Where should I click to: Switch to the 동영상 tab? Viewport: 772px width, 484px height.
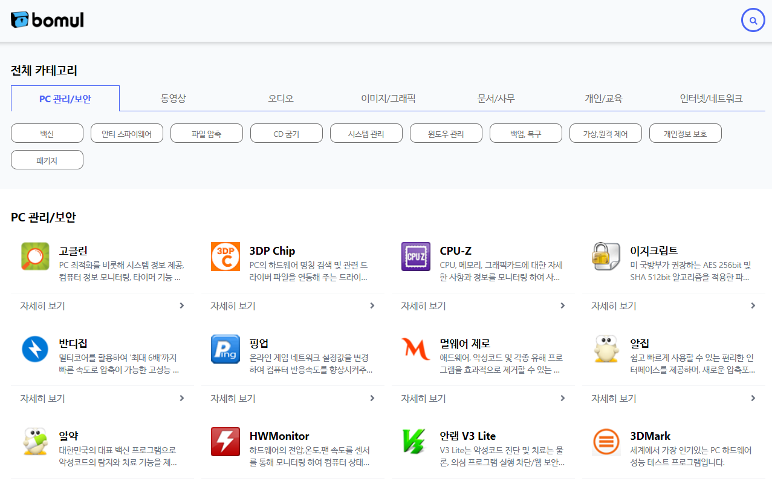174,99
